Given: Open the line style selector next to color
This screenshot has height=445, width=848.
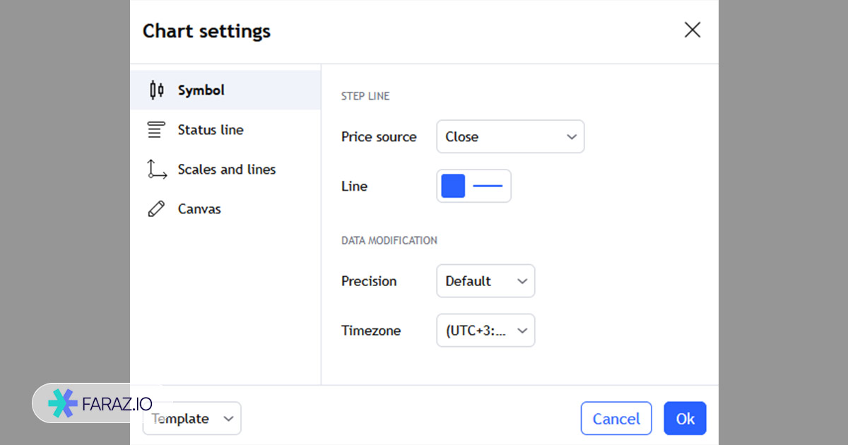Looking at the screenshot, I should coord(488,186).
